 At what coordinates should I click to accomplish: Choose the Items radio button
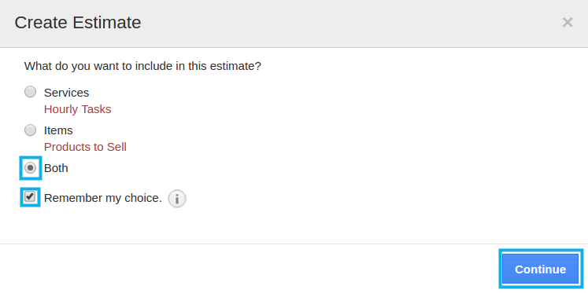[31, 130]
